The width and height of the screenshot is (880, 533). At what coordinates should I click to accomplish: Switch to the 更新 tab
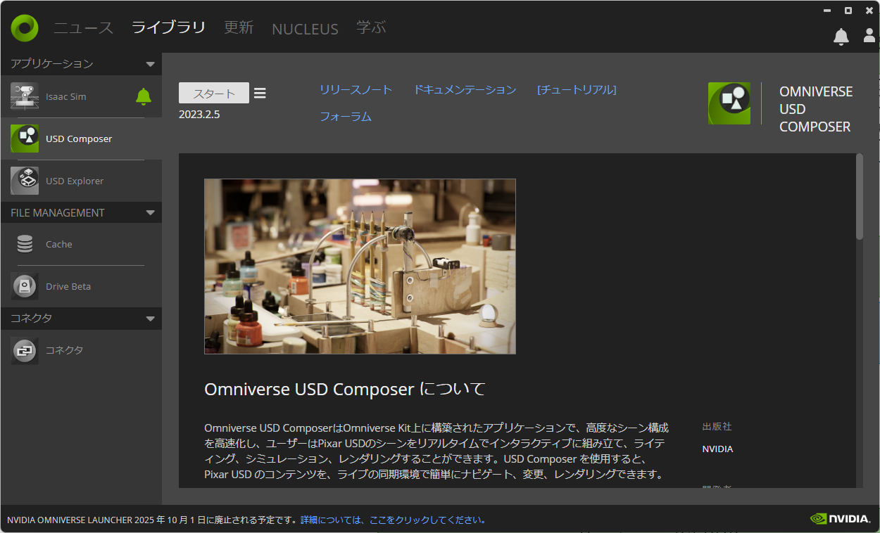coord(239,29)
